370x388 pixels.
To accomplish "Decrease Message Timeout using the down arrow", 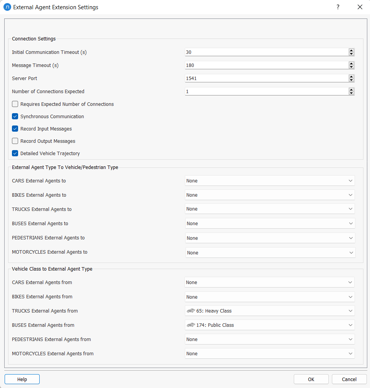I will click(351, 67).
